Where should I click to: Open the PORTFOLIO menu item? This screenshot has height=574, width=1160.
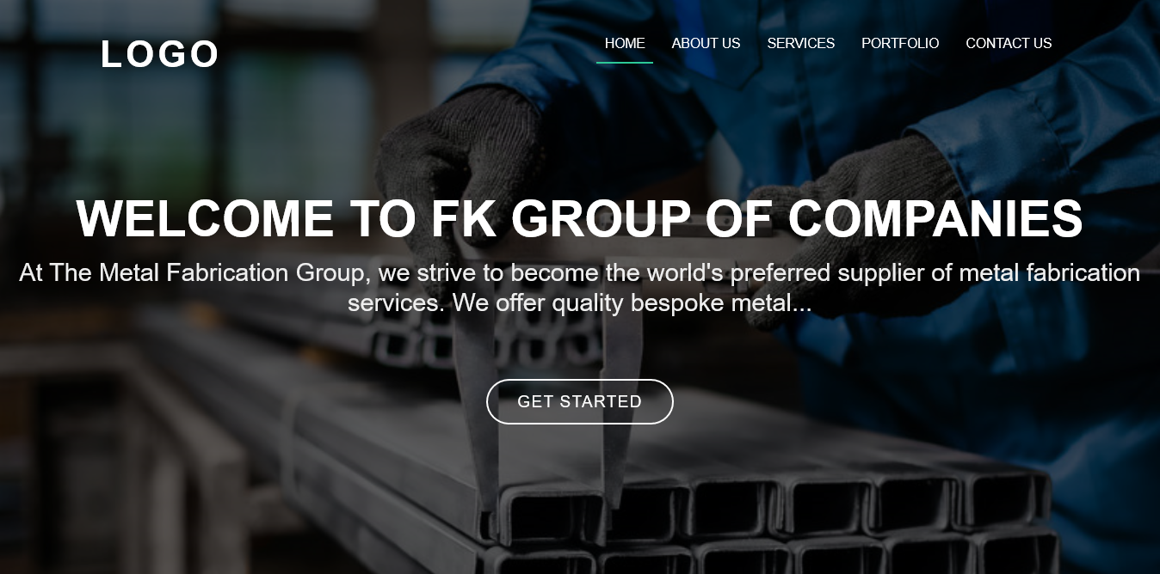[900, 43]
